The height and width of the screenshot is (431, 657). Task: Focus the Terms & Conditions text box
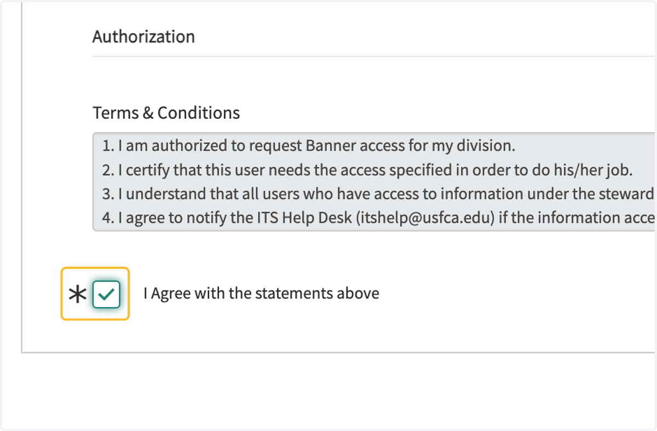pyautogui.click(x=374, y=181)
